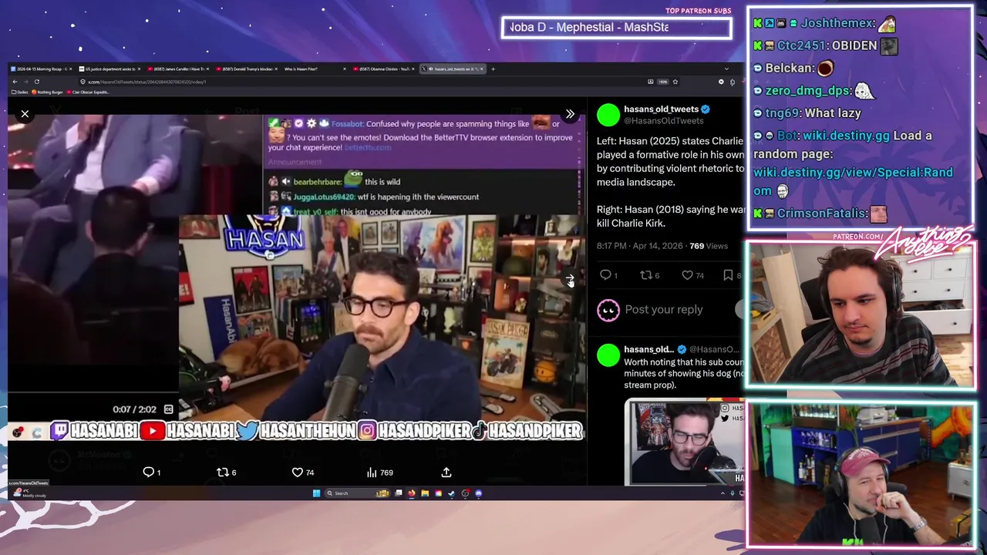Switch to the Donald Trump's blockade tab
This screenshot has height=555, width=987.
(x=247, y=69)
